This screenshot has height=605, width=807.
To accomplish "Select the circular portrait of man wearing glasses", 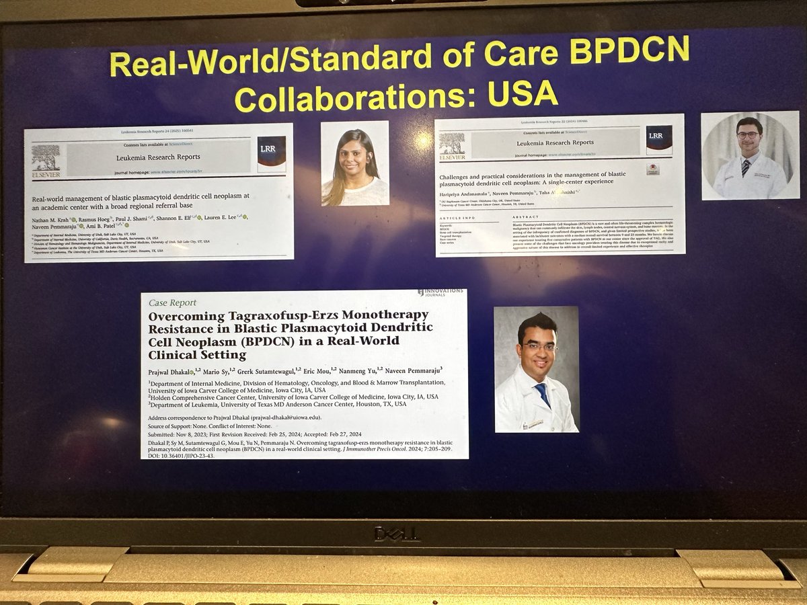I will pos(750,155).
